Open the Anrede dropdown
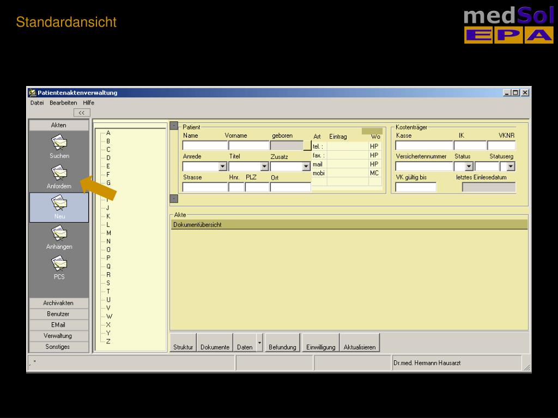The width and height of the screenshot is (558, 418). [x=222, y=167]
